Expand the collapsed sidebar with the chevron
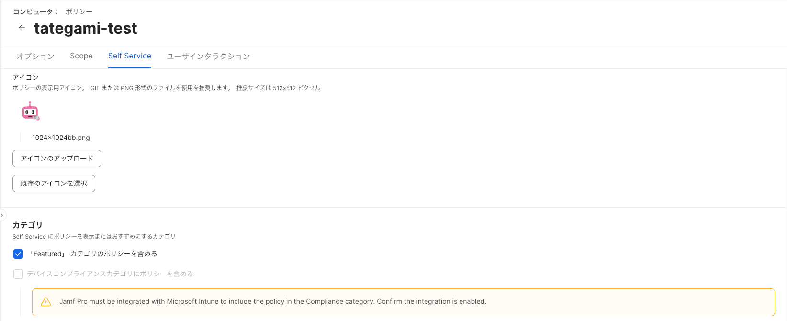Screen dimensions: 787x321 [x=2, y=215]
